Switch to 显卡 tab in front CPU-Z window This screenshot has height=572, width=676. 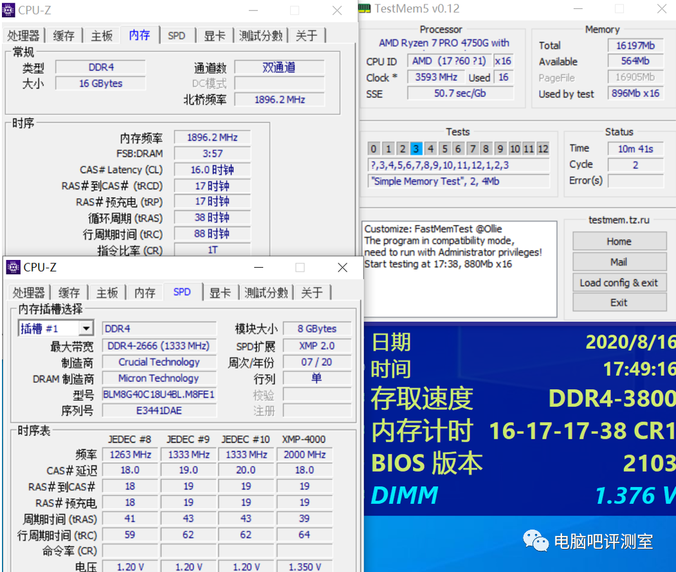[220, 293]
